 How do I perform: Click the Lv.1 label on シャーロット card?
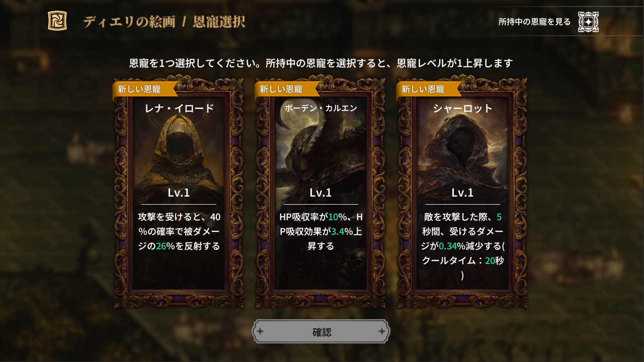click(462, 193)
